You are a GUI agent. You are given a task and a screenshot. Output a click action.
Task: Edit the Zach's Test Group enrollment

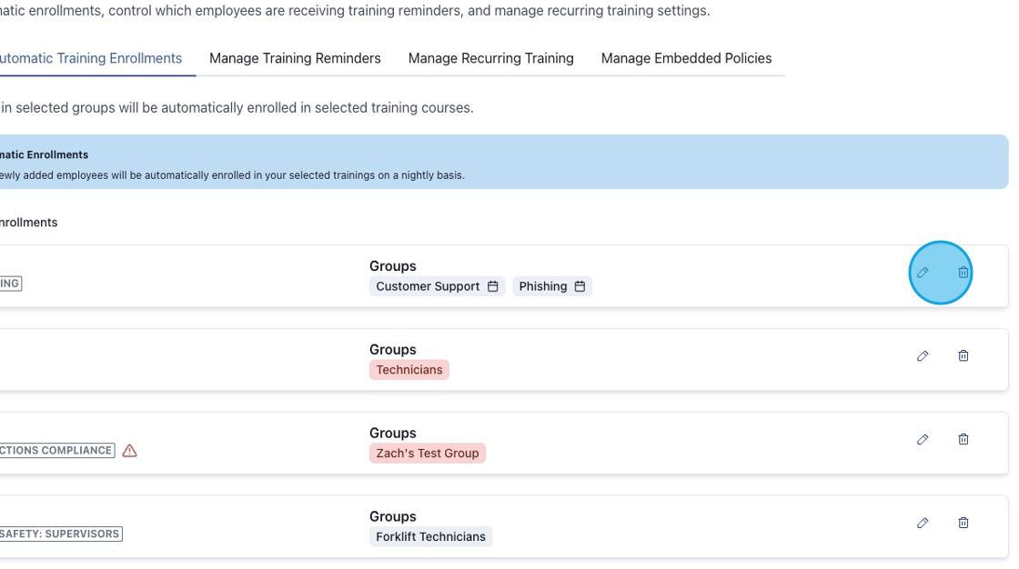(x=923, y=440)
